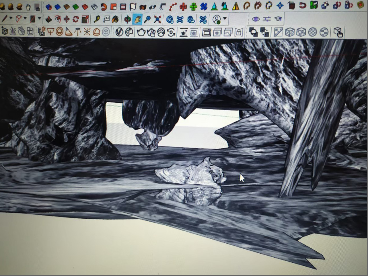Show the V-Ray frame buffer window icon
368x276 pixels.
[x=207, y=32]
